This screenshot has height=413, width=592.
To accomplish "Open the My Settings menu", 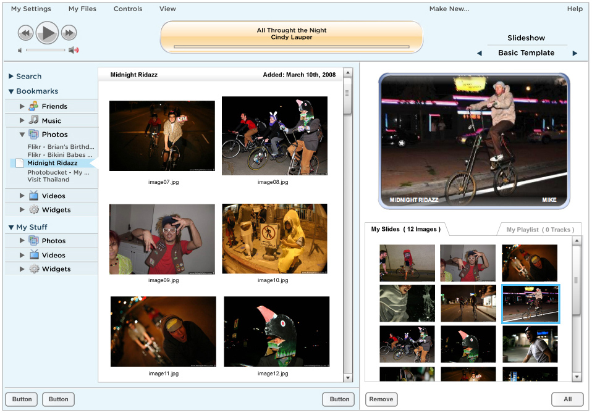I will pos(31,9).
